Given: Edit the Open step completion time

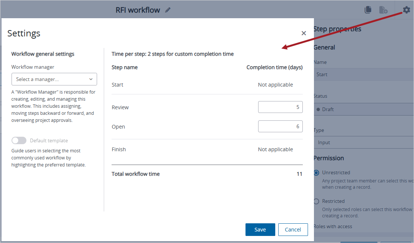Looking at the screenshot, I should click(x=280, y=126).
